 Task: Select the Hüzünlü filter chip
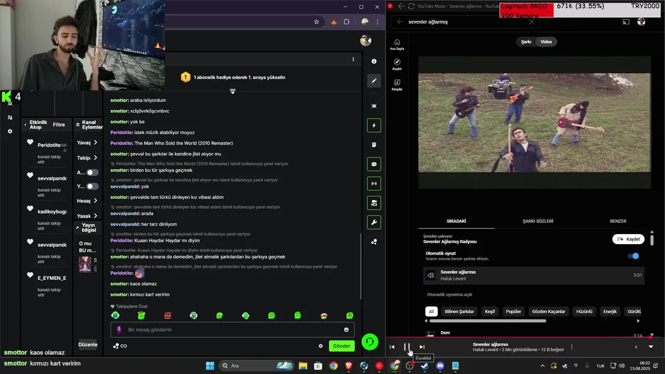(584, 312)
